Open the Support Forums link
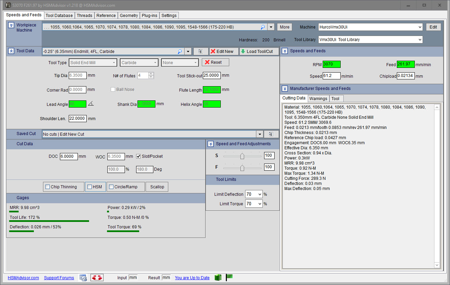The image size is (450, 285). pyautogui.click(x=59, y=278)
